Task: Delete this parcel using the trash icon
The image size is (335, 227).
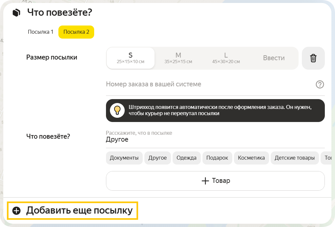Action: (313, 58)
